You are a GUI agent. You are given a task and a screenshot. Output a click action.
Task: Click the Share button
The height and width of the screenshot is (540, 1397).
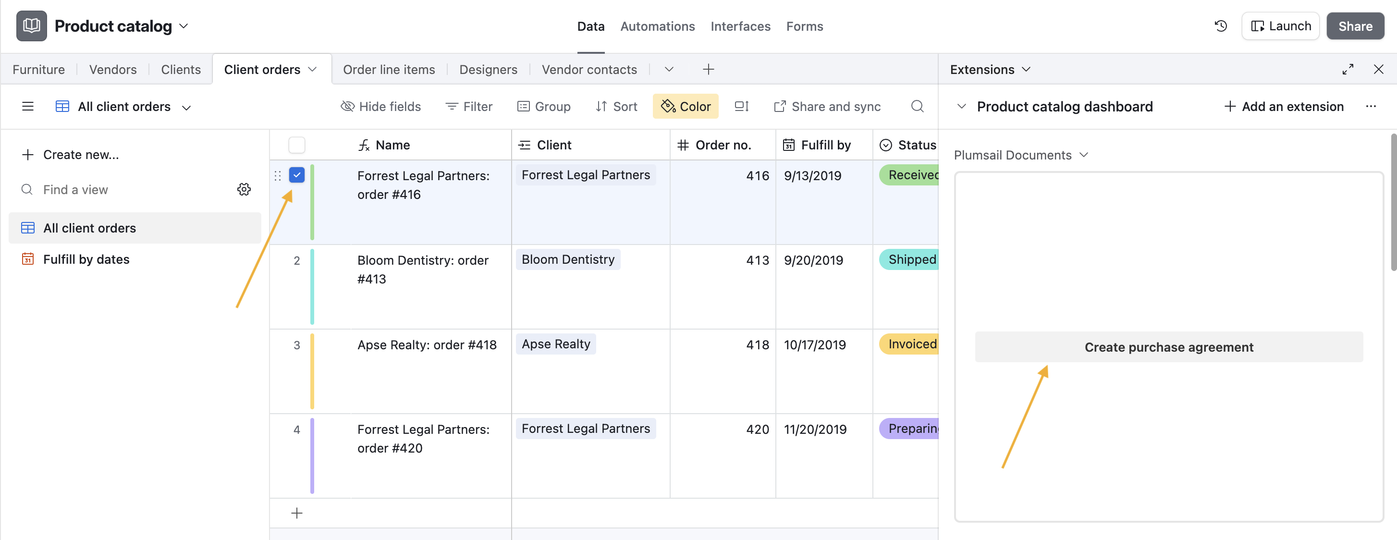coord(1355,25)
